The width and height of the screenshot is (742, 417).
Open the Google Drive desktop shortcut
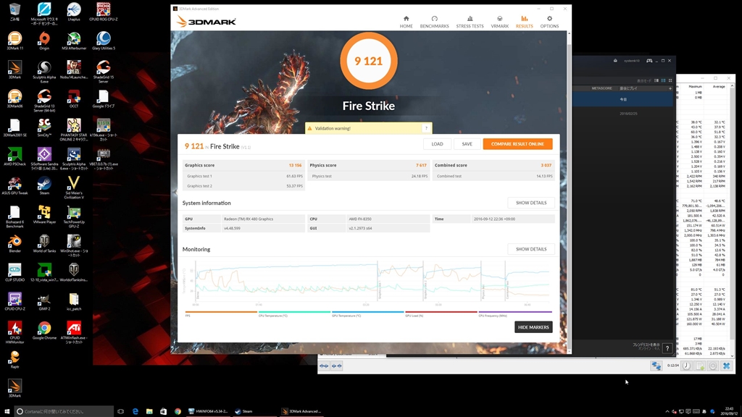(x=103, y=98)
